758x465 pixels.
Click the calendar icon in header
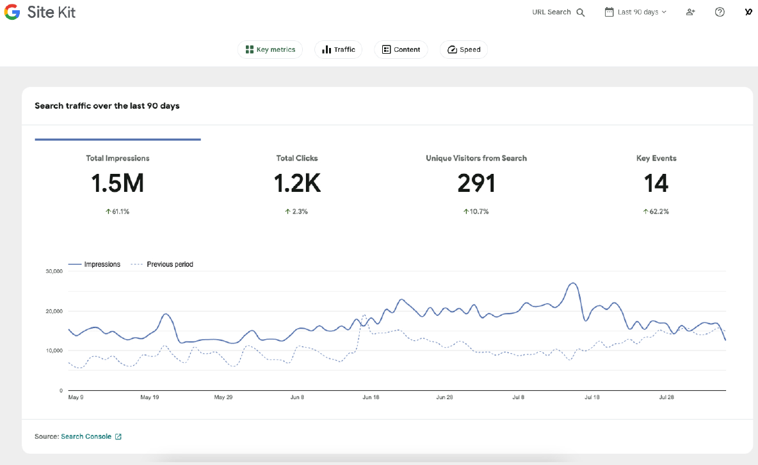(x=609, y=12)
